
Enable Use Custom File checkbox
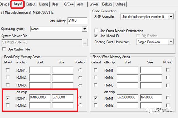pos(4,49)
